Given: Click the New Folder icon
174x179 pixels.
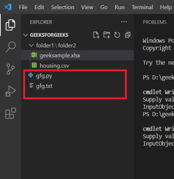Looking at the screenshot, I should (x=107, y=35).
